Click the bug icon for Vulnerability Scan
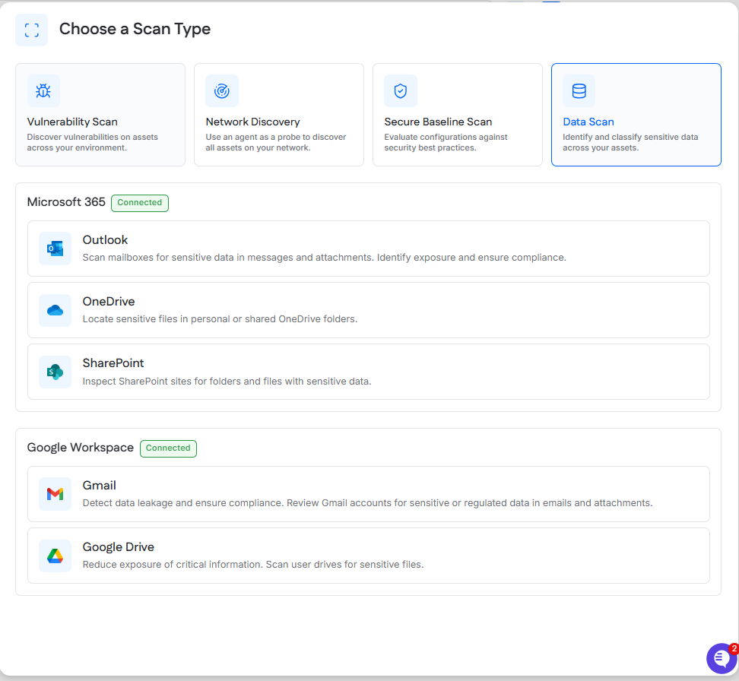 pos(43,91)
